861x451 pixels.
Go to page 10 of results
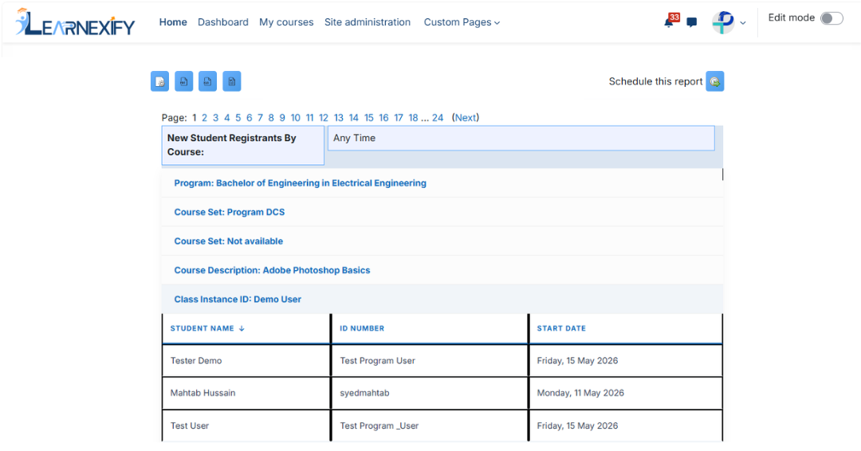(296, 118)
